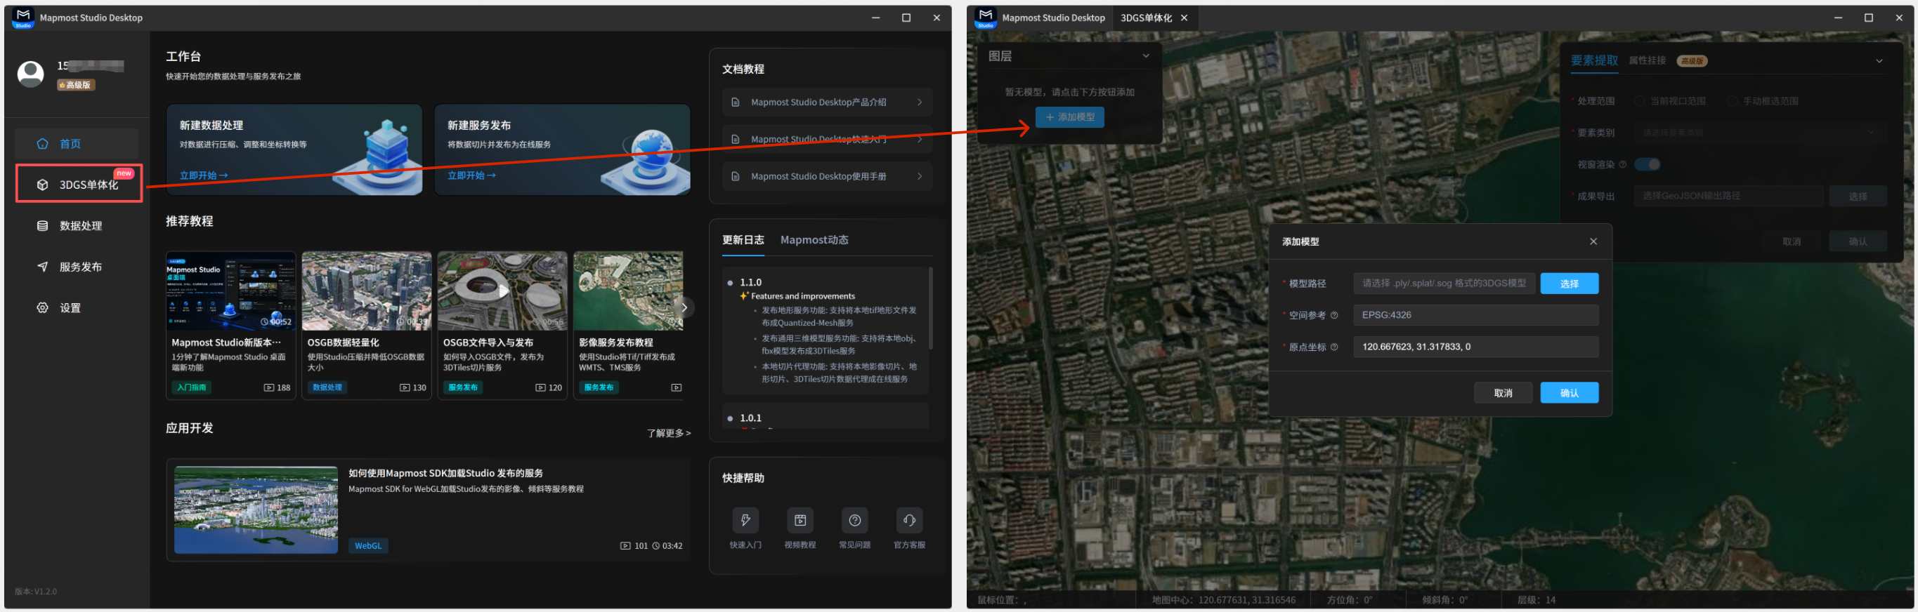
Task: Click the 原点坐标 coordinate field
Action: 1475,347
